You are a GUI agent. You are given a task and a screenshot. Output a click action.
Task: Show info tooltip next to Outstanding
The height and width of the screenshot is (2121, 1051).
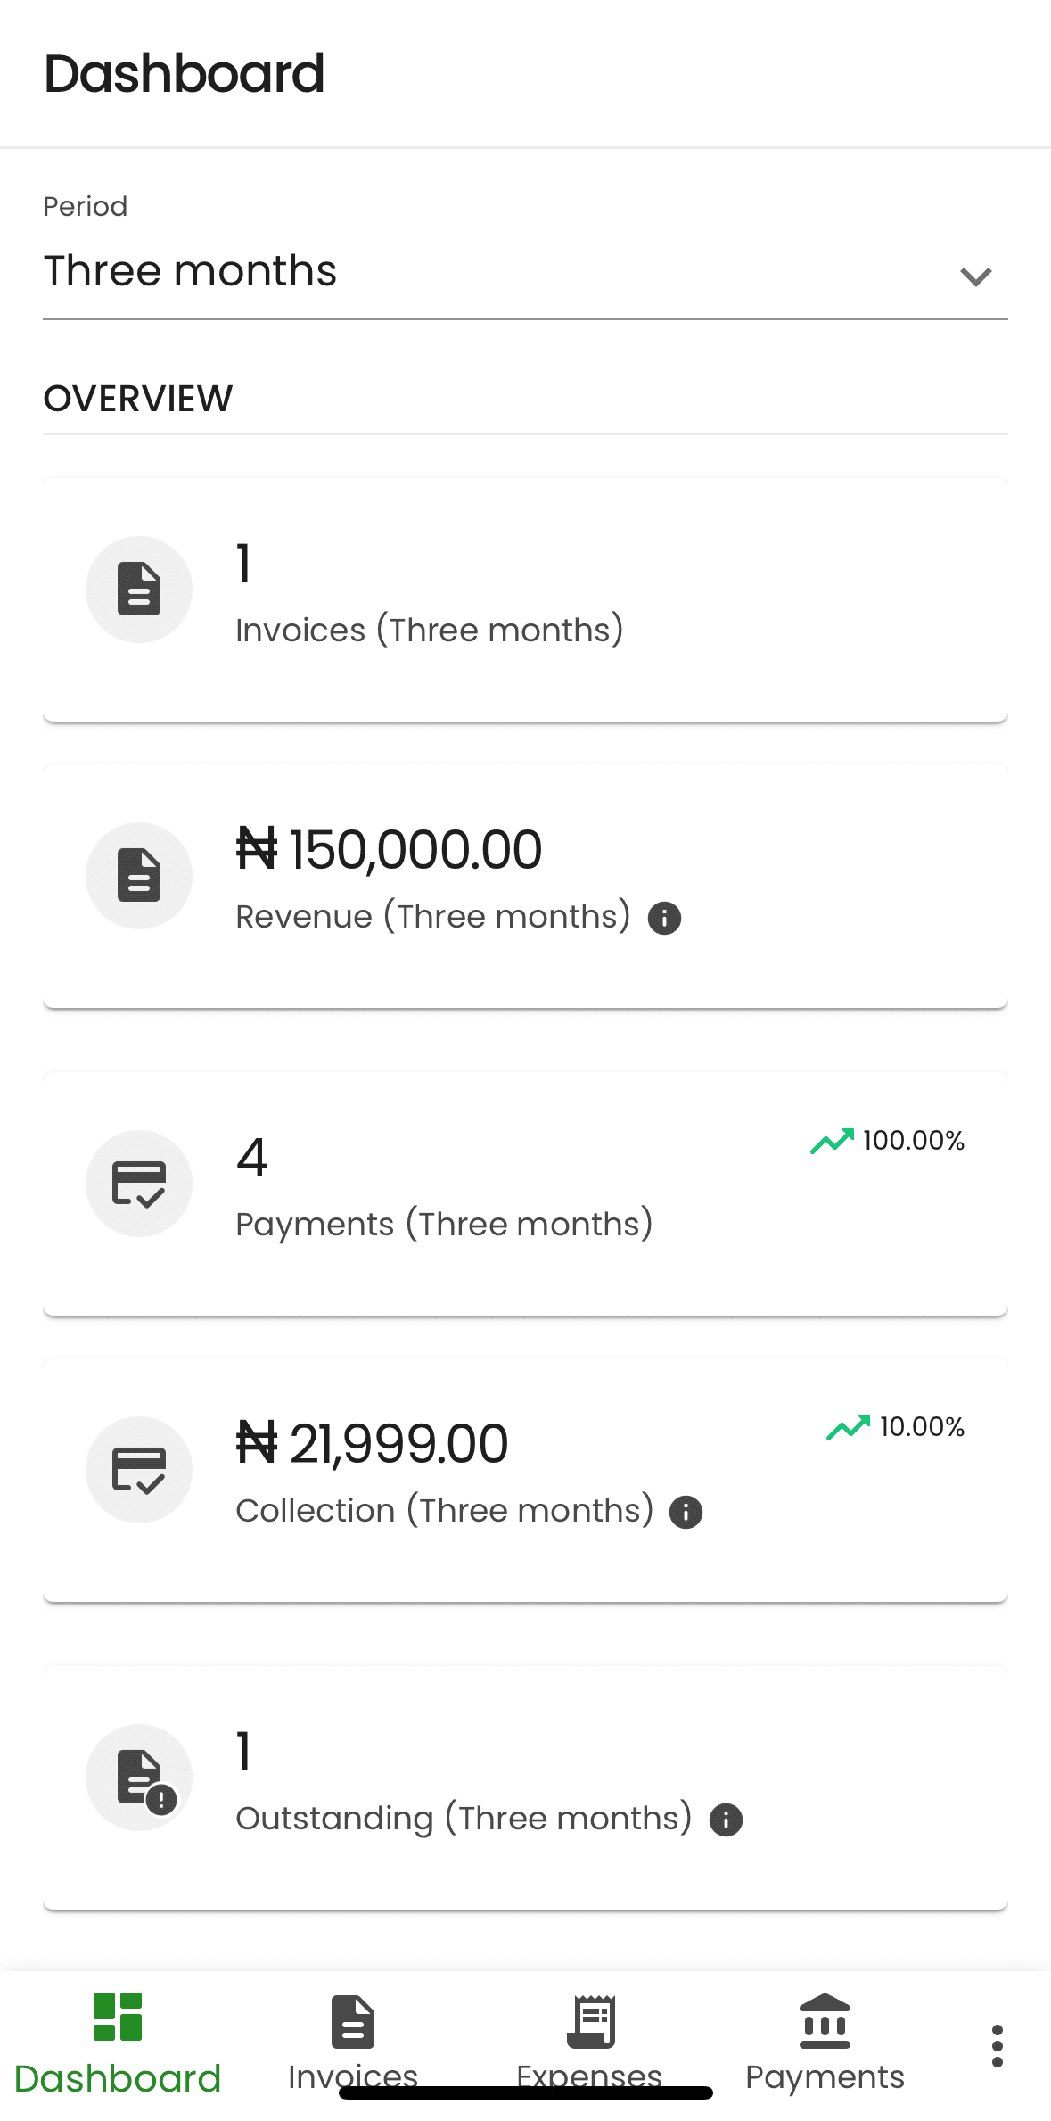tap(726, 1820)
